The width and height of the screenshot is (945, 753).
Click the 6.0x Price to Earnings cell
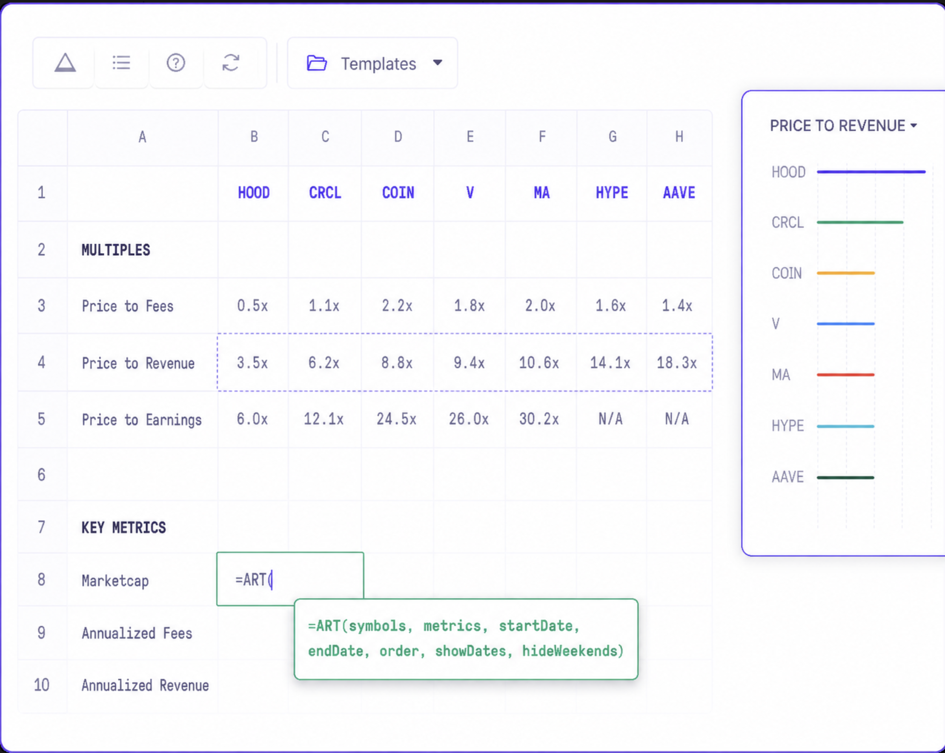click(x=253, y=419)
